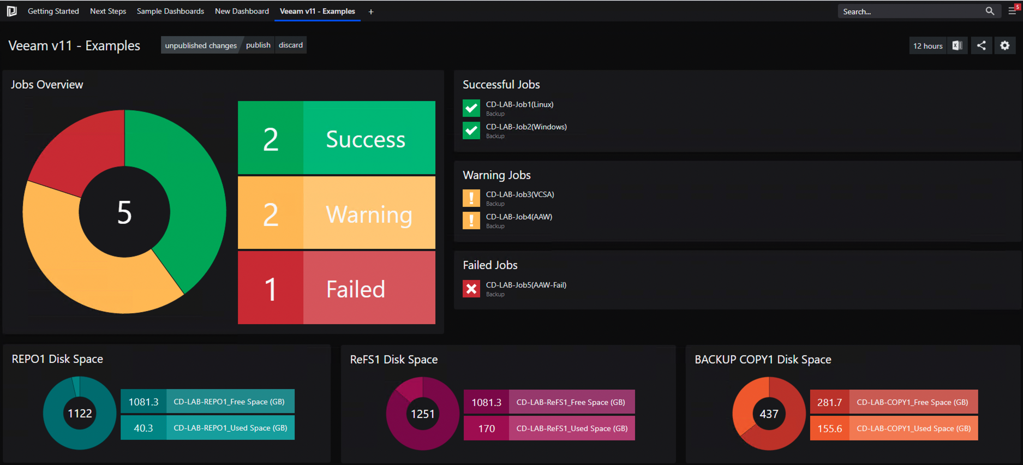The height and width of the screenshot is (465, 1023).
Task: Discard the dashboard changes
Action: [x=291, y=45]
